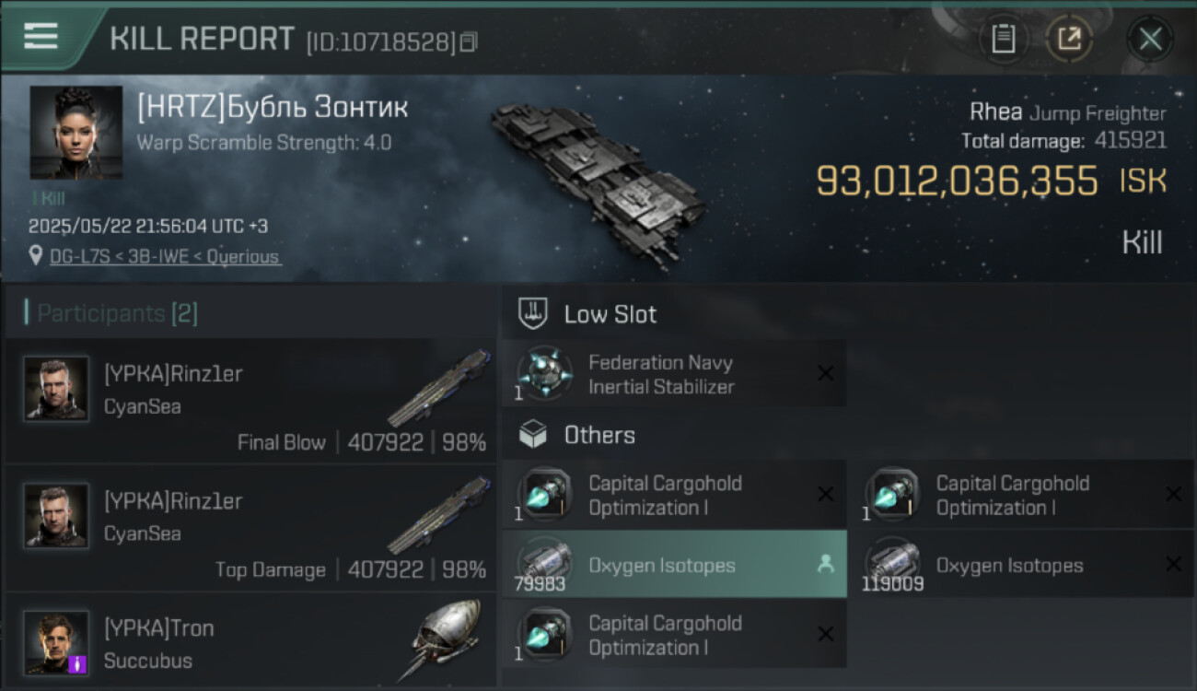Select the highlighted Oxygen Isotopes 79983 entry
The image size is (1197, 691).
pyautogui.click(x=663, y=566)
